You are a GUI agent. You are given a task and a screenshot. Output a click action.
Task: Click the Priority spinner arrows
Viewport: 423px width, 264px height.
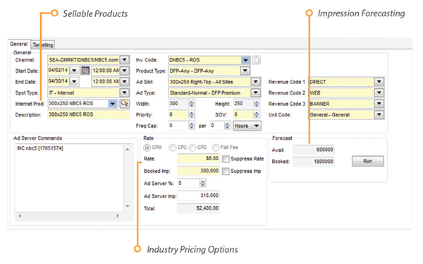[x=192, y=114]
